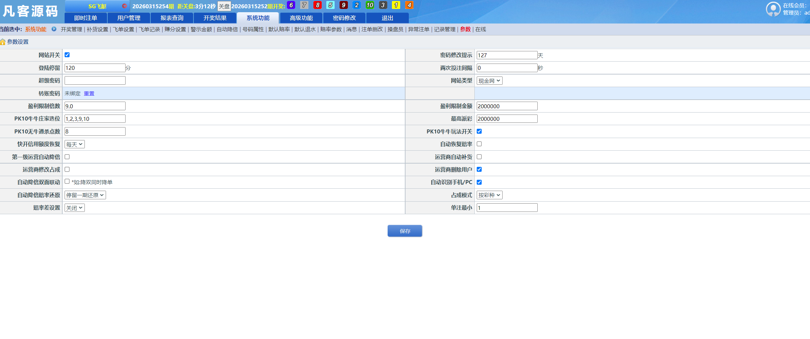Image resolution: width=810 pixels, height=339 pixels.
Task: Click the 两次投注间隔 input field
Action: tap(507, 68)
